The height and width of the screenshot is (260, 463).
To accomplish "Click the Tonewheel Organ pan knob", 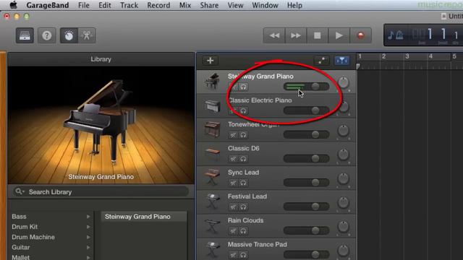I will (x=343, y=131).
